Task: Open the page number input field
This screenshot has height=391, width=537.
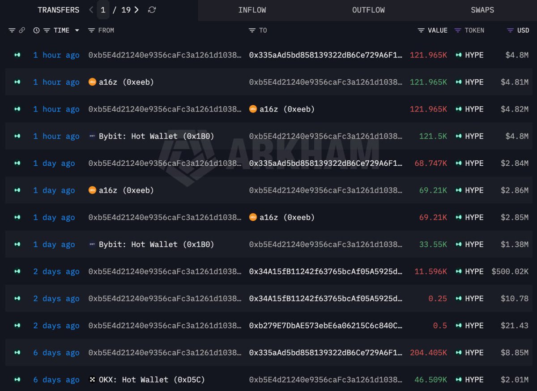Action: 103,10
